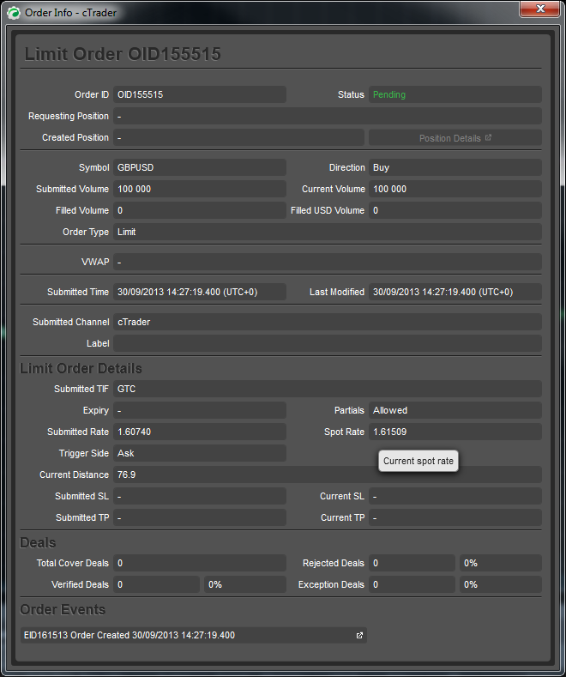Click the Submitted Time value field

[x=200, y=292]
